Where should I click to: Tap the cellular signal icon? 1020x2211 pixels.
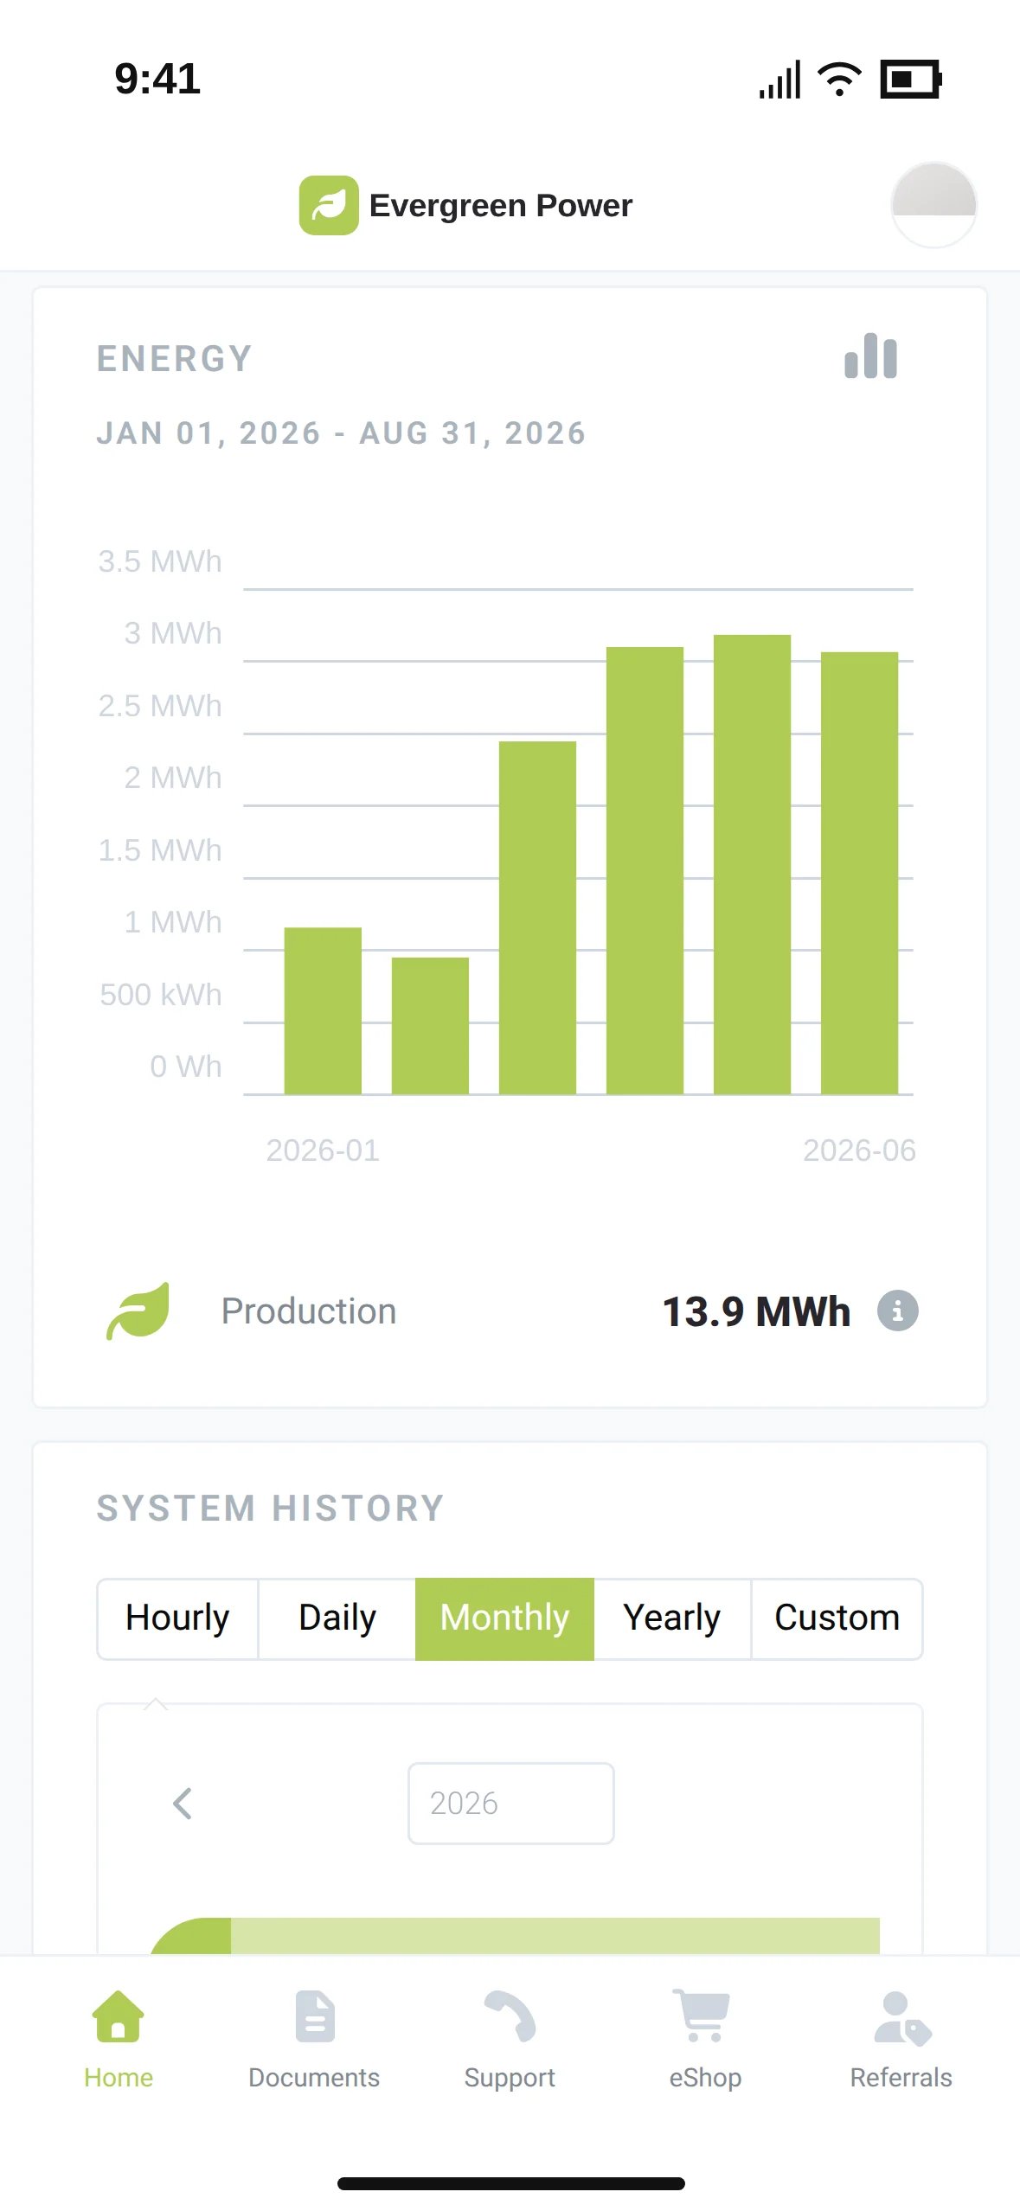pyautogui.click(x=780, y=80)
